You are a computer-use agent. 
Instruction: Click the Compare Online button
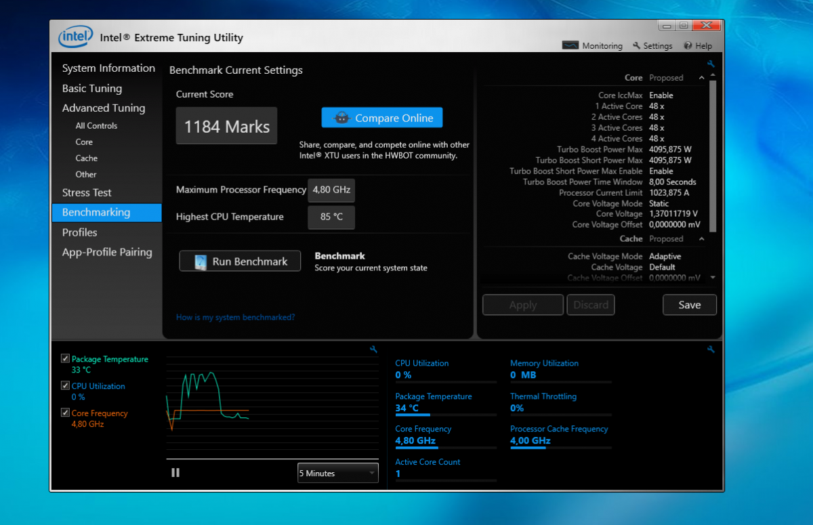click(382, 118)
